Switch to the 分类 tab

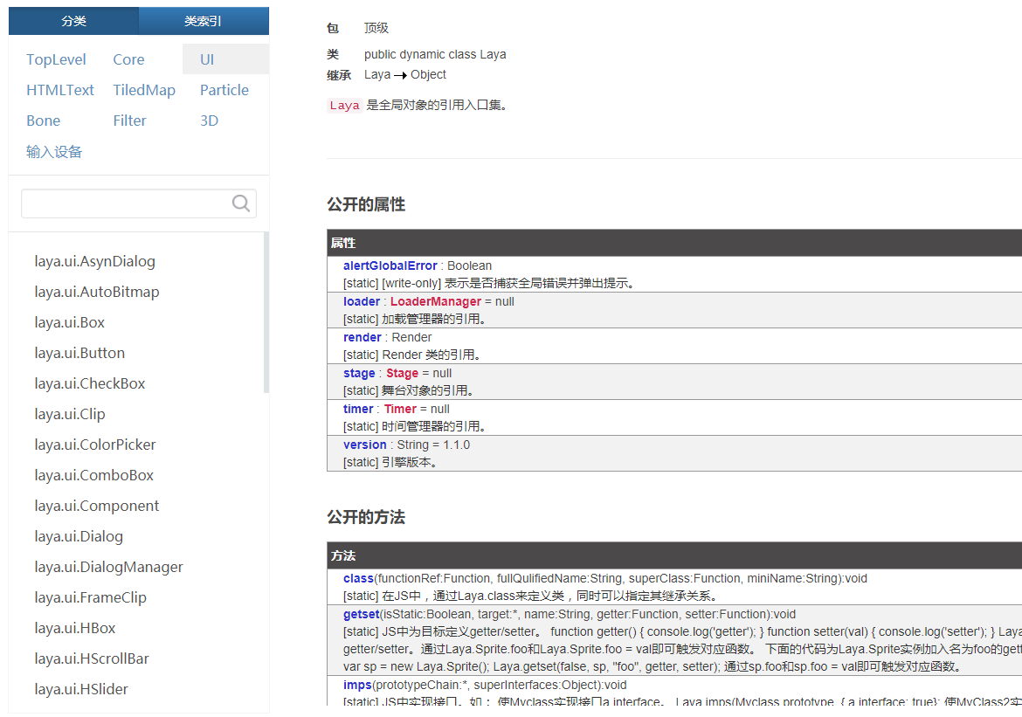[x=73, y=21]
